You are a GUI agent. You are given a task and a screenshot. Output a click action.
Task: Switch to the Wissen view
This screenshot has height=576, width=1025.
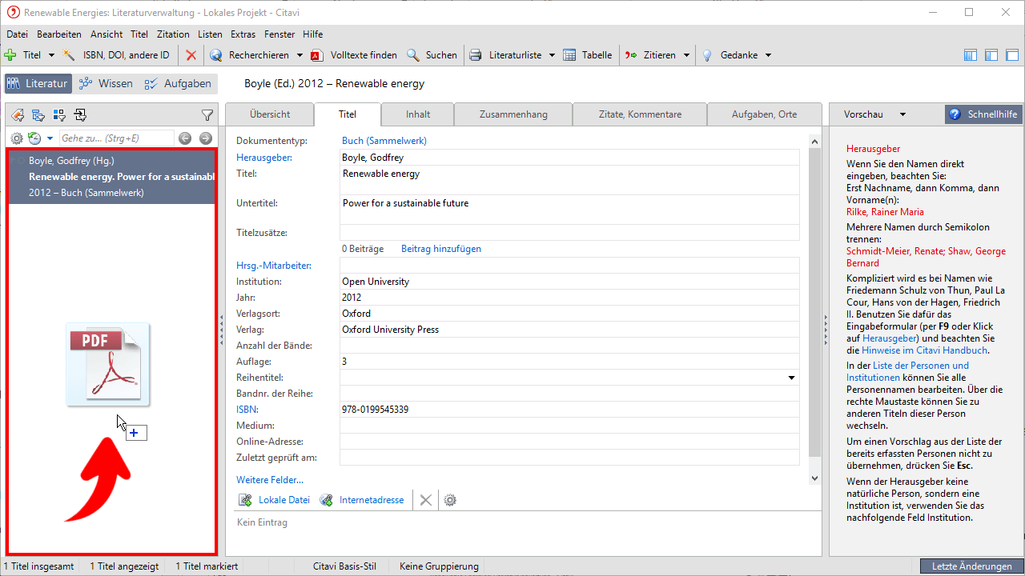(106, 83)
